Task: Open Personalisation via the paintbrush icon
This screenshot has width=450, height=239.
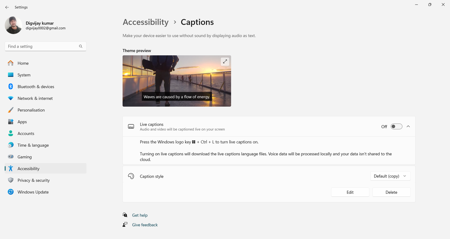Action: pos(11,110)
